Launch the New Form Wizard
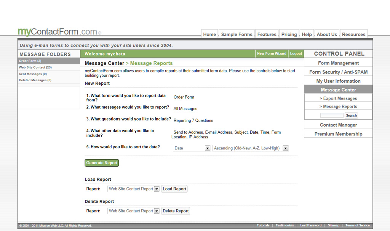390x231 pixels. pos(272,53)
